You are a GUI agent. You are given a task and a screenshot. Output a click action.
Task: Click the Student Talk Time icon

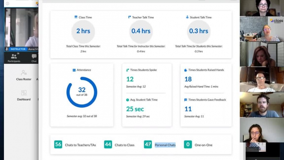click(187, 17)
